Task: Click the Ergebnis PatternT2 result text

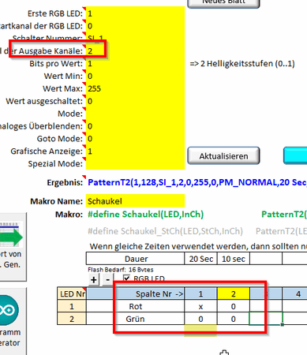Action: (197, 182)
